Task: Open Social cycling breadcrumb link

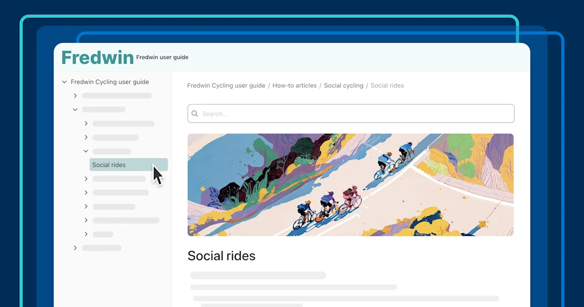Action: [344, 86]
